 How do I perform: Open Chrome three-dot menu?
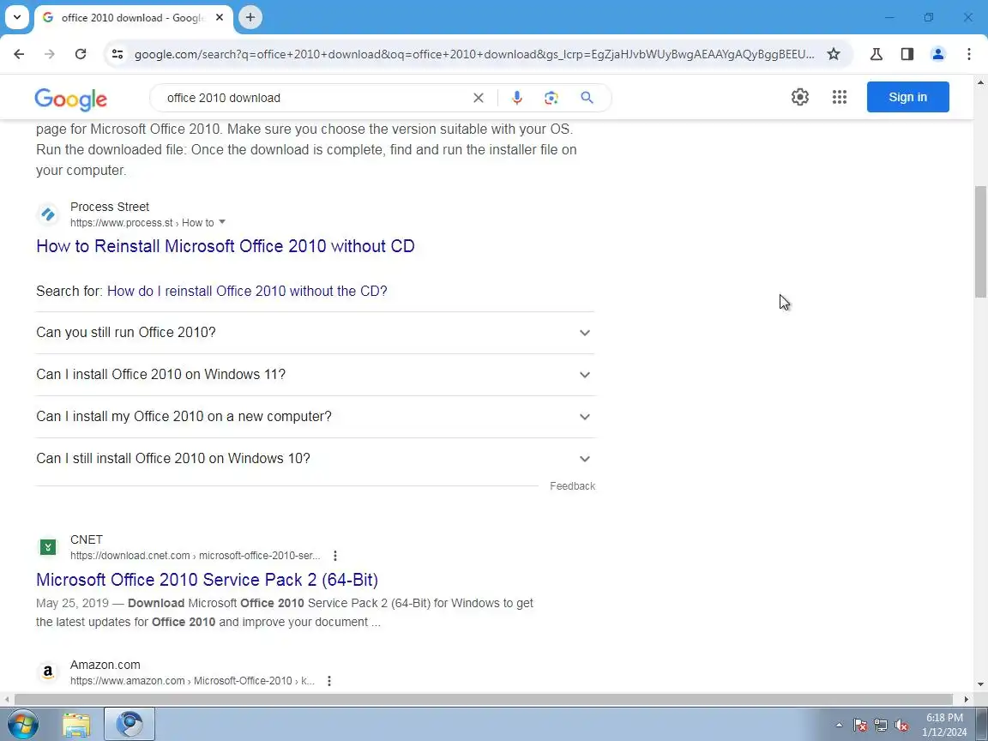(968, 54)
